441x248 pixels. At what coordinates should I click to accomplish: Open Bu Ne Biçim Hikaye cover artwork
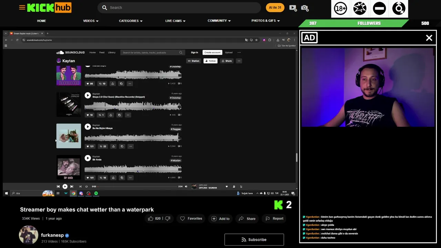(x=69, y=136)
